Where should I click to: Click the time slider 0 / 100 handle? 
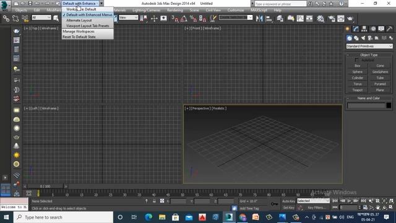(x=45, y=186)
